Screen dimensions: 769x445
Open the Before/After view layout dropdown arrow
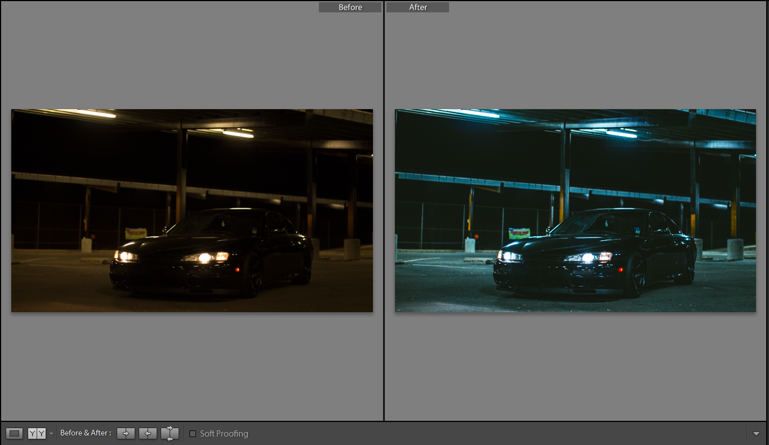[51, 434]
